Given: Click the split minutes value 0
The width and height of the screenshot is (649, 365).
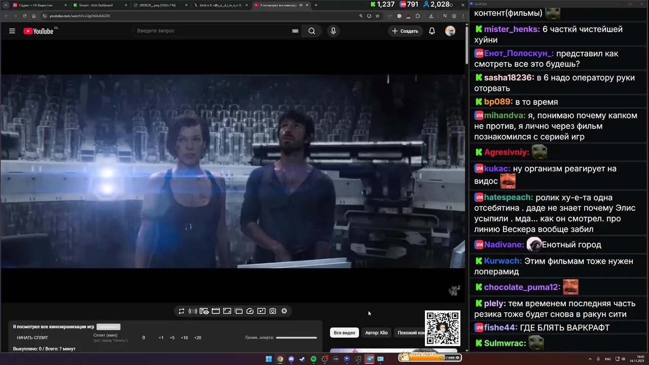Looking at the screenshot, I should pyautogui.click(x=143, y=338).
